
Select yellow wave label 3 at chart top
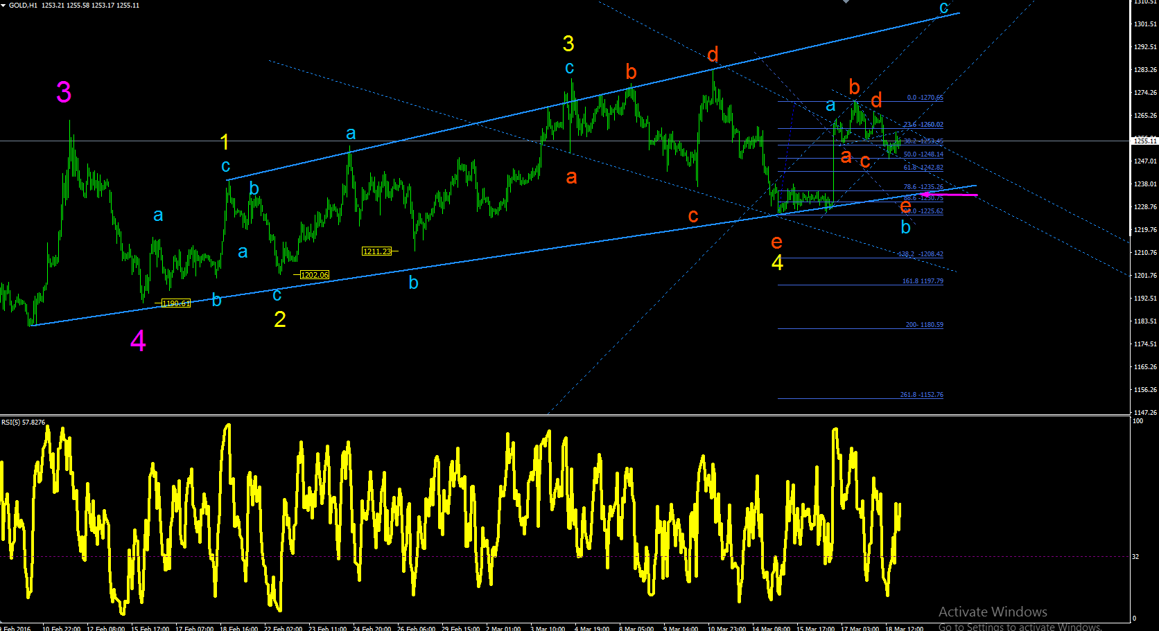(568, 44)
